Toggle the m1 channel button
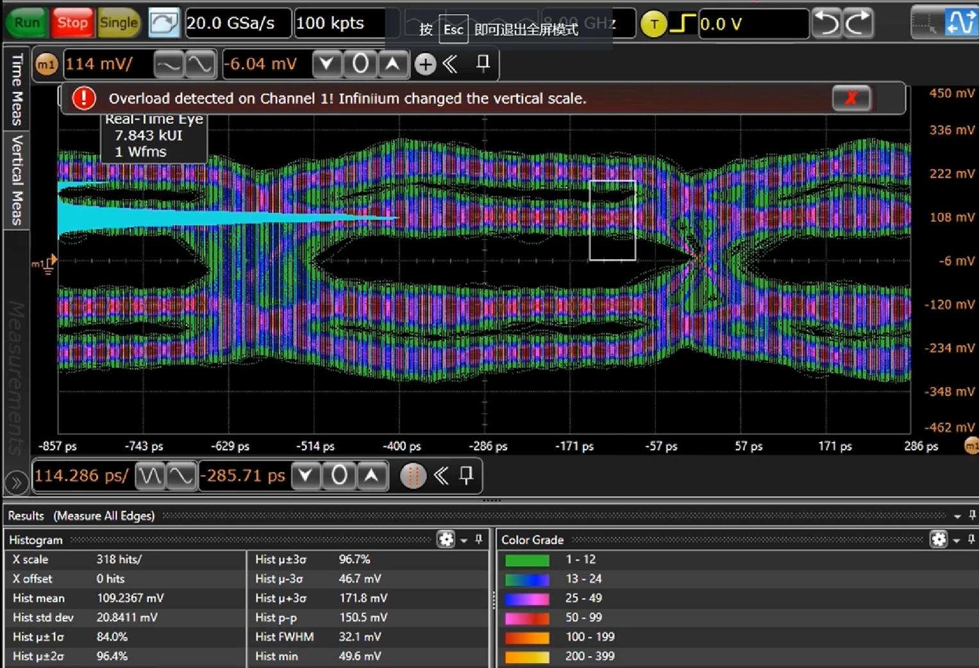The image size is (979, 668). (46, 64)
